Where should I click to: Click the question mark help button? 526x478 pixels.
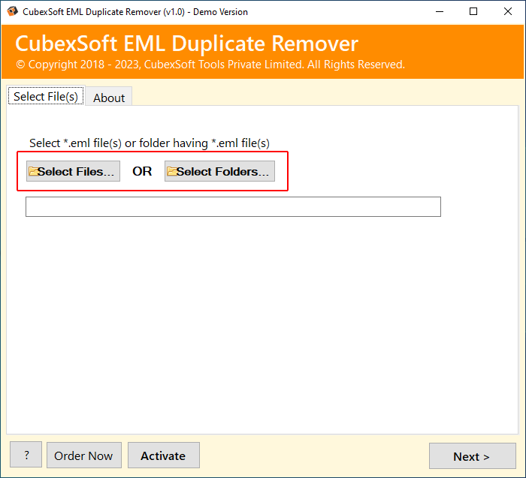tap(26, 455)
